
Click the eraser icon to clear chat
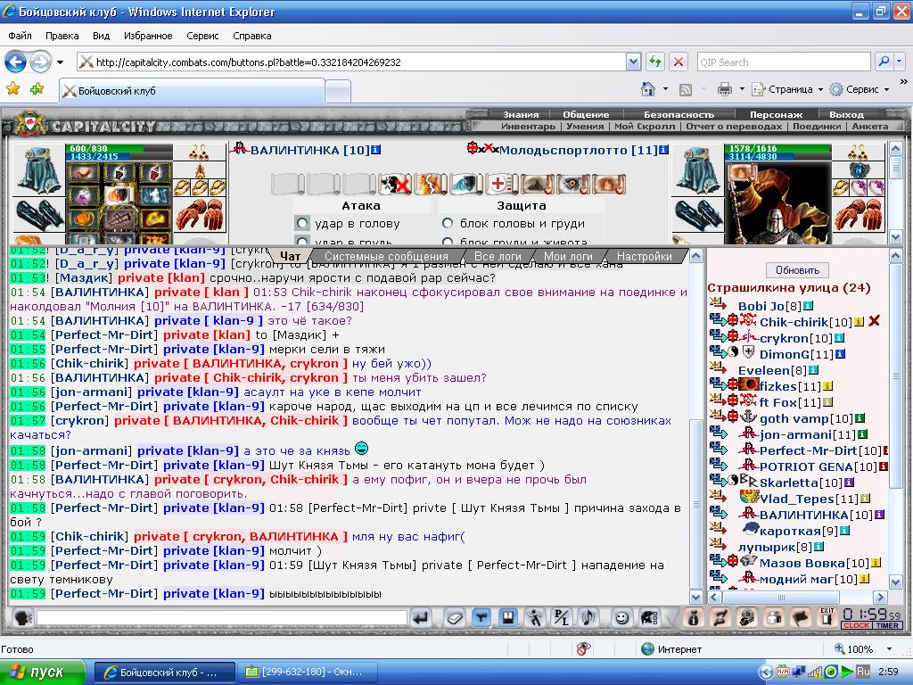tap(455, 617)
